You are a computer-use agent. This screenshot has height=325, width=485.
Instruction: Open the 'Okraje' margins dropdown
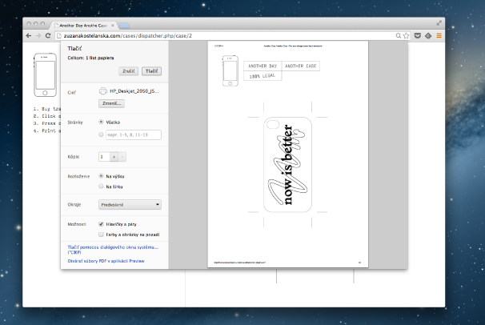[x=130, y=205]
